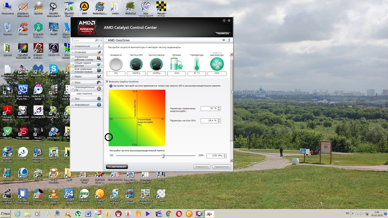Viewport: 388px width, 218px height.
Task: Click the sidebar search input field
Action: [83, 40]
